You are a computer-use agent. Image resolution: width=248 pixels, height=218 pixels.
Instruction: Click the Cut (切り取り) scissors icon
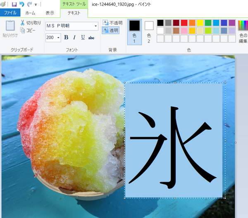coord(22,23)
